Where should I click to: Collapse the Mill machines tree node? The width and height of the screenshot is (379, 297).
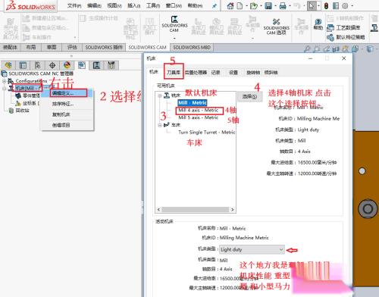160,95
